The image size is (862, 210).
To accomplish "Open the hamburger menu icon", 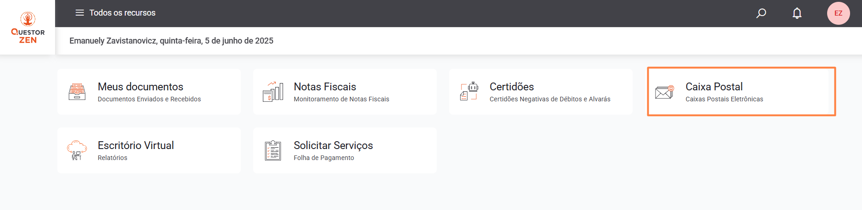I will pyautogui.click(x=80, y=13).
